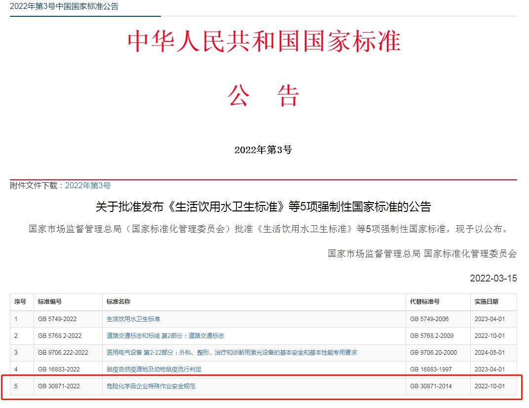The height and width of the screenshot is (408, 529).
Task: Click the 代替标准号 column header
Action: (424, 302)
